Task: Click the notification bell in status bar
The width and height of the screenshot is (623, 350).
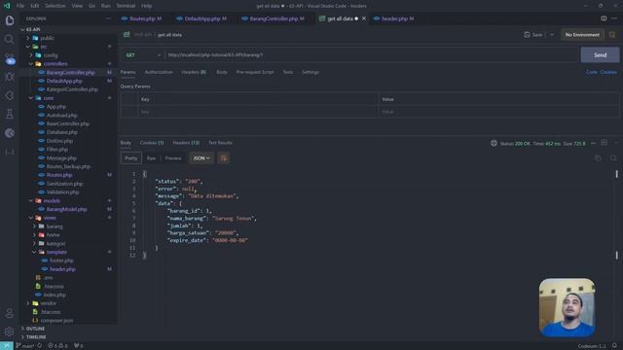Action: 614,346
